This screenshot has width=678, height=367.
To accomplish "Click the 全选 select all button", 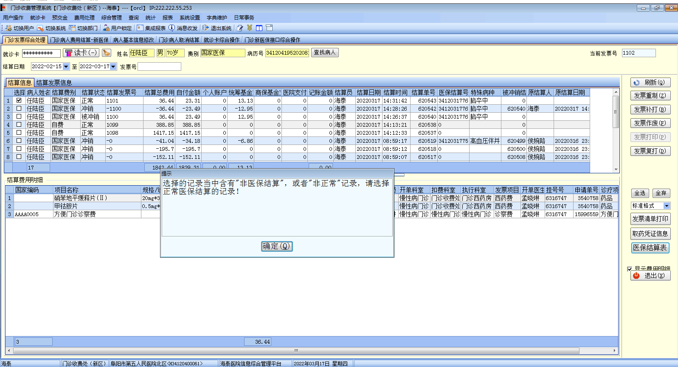I will (x=640, y=193).
